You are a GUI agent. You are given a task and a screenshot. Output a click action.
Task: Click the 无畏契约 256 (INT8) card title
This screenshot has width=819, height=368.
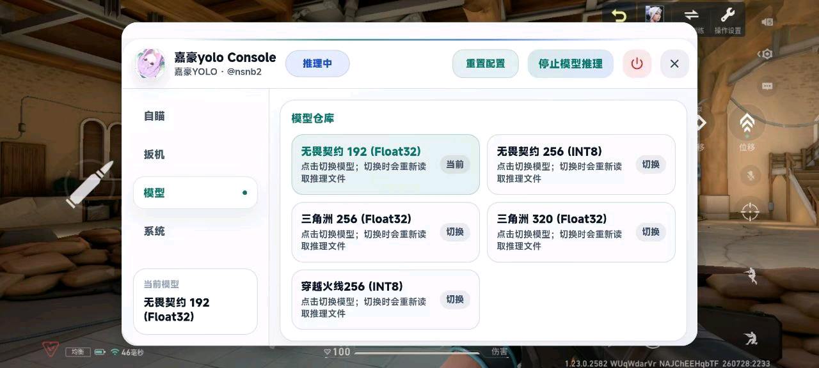(549, 151)
